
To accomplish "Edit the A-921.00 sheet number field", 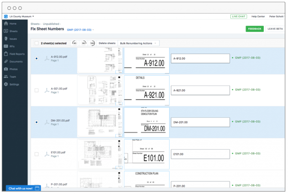I will point(200,91).
